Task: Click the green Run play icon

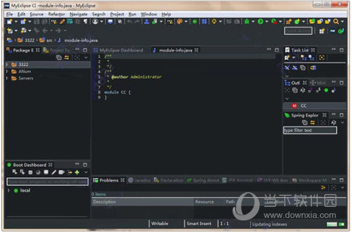Action: coord(260,21)
